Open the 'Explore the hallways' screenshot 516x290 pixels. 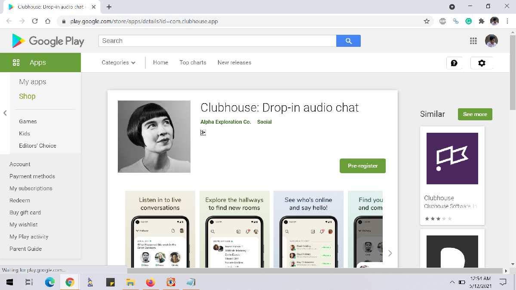point(234,229)
